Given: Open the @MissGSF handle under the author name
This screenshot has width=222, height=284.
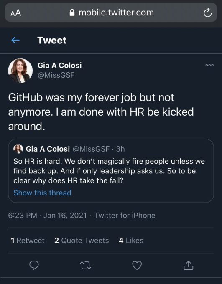Looking at the screenshot, I should click(56, 75).
